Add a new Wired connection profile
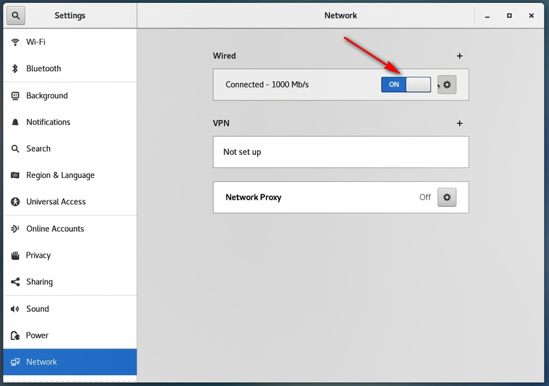The image size is (549, 386). click(x=460, y=56)
